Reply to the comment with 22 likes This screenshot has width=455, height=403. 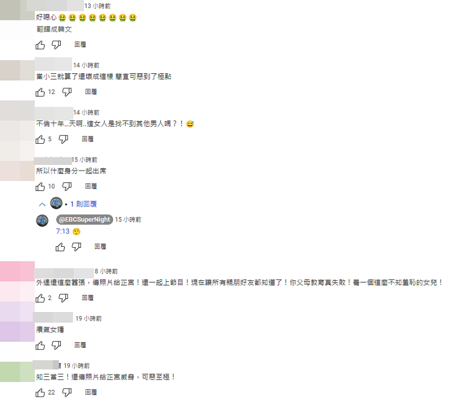91,393
